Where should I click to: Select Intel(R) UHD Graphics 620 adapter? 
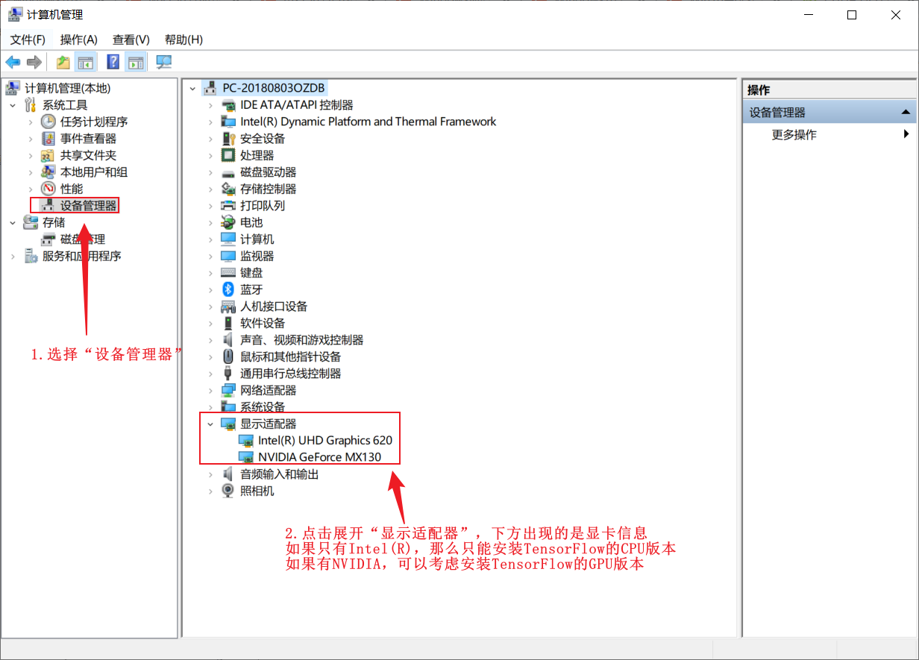point(324,440)
